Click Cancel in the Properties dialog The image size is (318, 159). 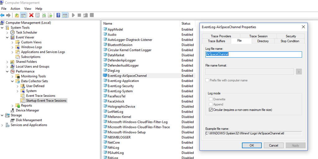[x=274, y=145]
